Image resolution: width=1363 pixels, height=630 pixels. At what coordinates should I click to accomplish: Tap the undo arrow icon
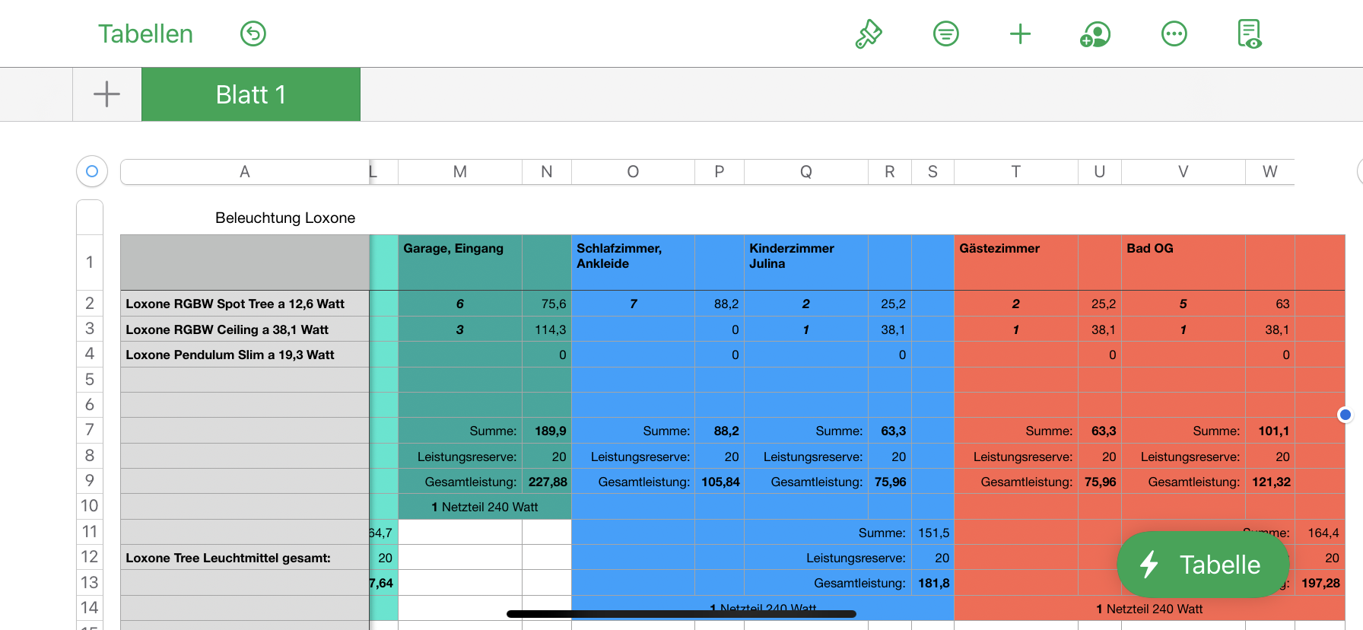coord(253,33)
